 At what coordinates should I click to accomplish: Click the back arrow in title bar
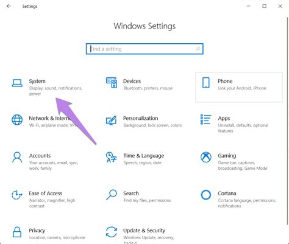(x=9, y=6)
